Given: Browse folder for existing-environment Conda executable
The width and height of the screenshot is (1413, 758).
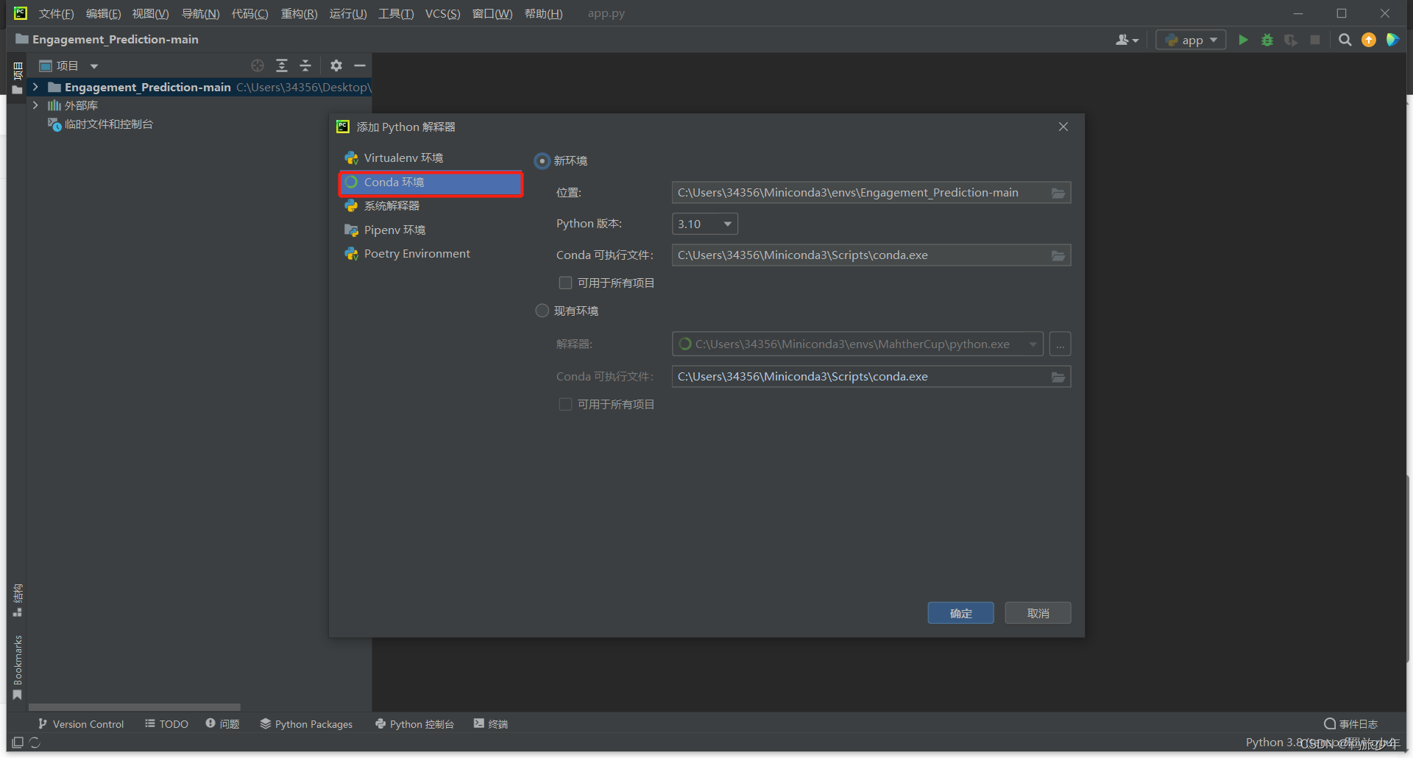Looking at the screenshot, I should pyautogui.click(x=1058, y=377).
